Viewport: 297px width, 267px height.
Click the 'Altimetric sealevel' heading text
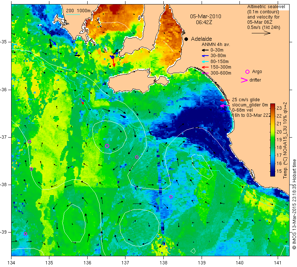pyautogui.click(x=266, y=7)
